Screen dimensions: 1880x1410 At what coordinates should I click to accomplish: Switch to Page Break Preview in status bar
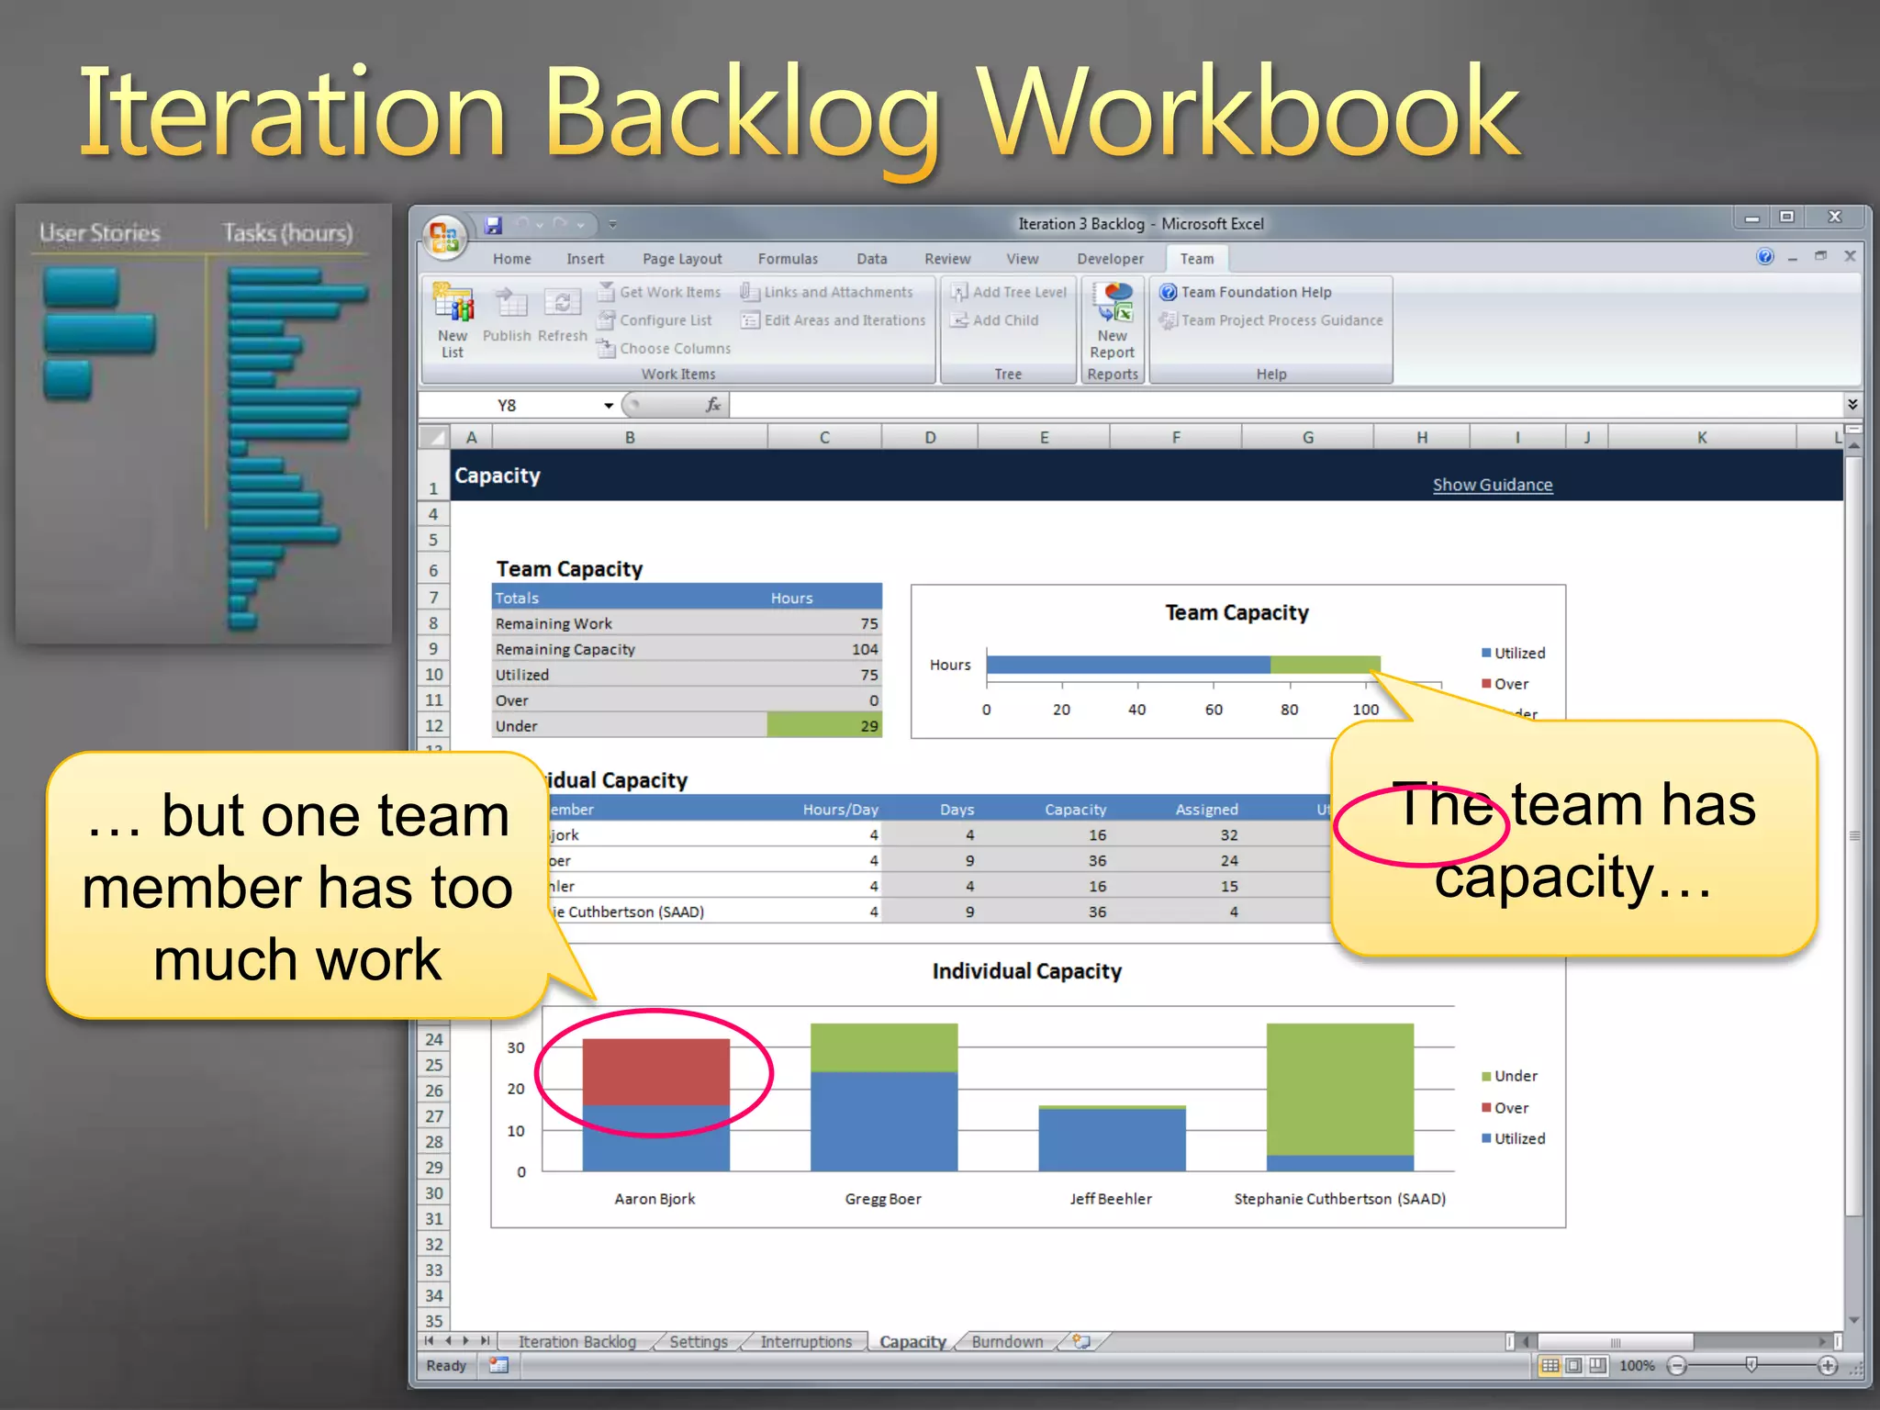tap(1598, 1365)
